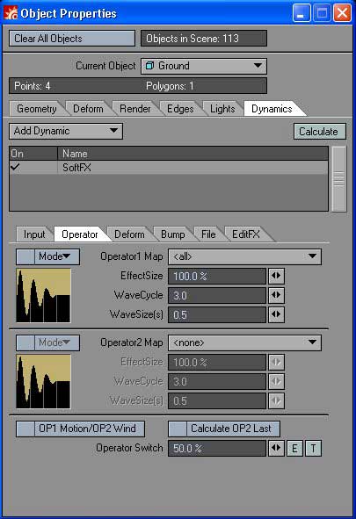Click the Clear All Objects button
Image resolution: width=356 pixels, height=519 pixels.
72,39
